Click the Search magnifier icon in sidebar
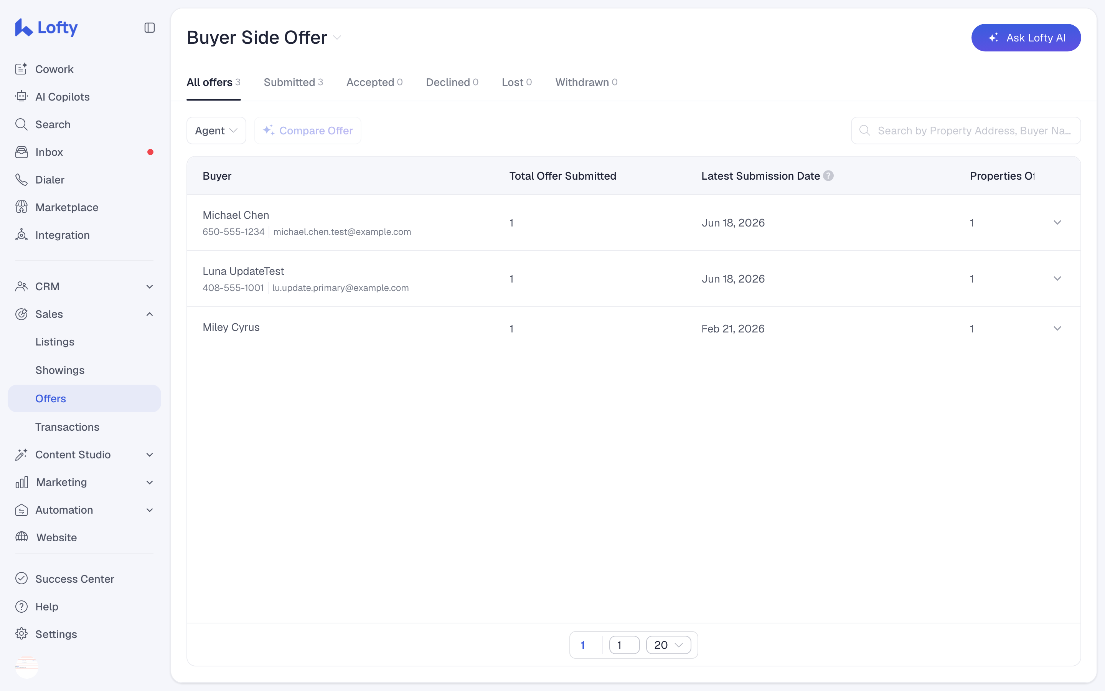 point(21,124)
